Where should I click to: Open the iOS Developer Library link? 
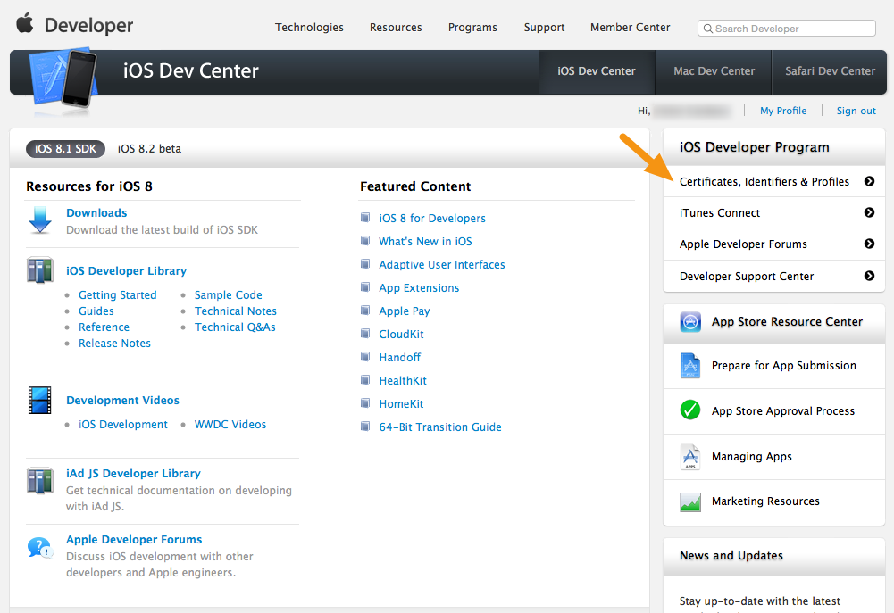pos(126,270)
